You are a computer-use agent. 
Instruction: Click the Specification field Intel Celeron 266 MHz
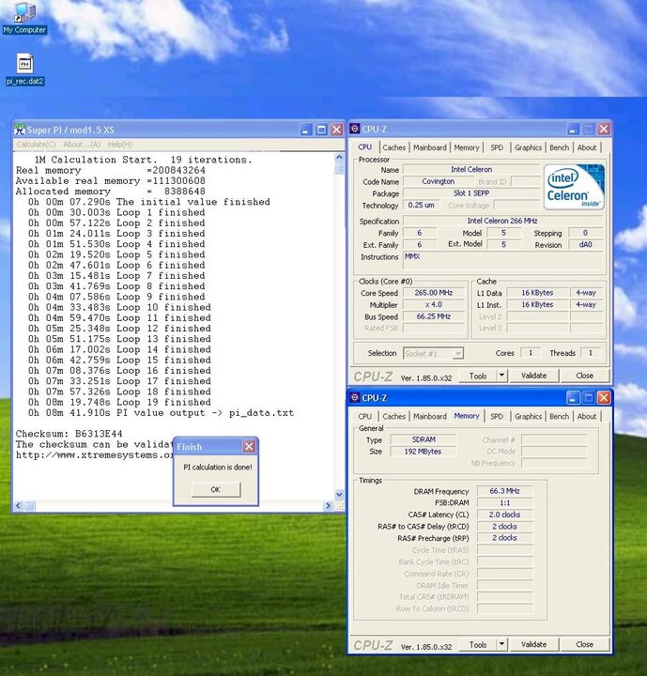coord(502,221)
